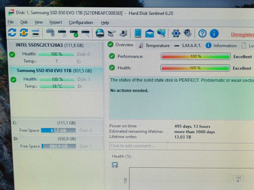Switch to the Overview tab
Image resolution: width=254 pixels, height=190 pixels.
pos(121,45)
